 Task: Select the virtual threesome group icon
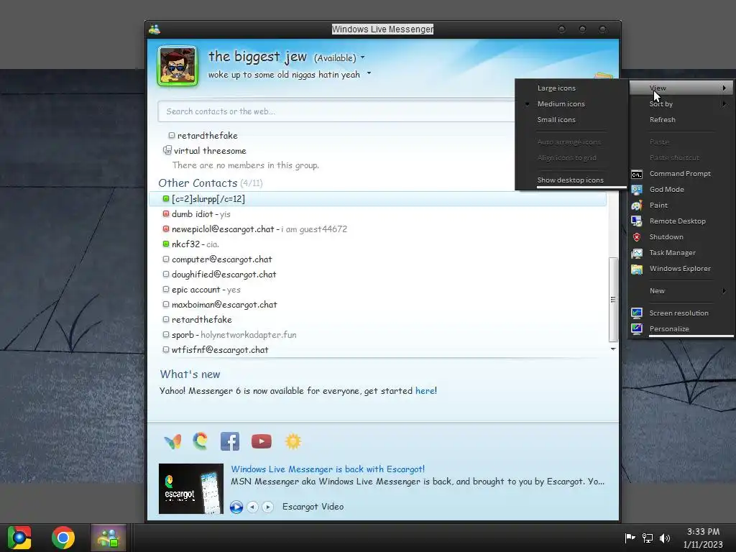point(167,150)
